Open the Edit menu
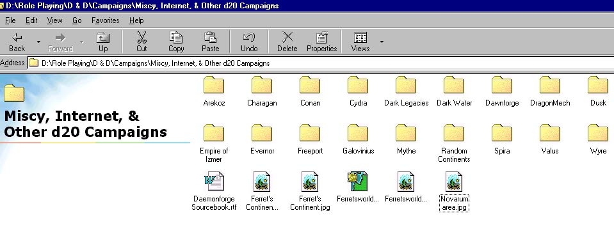Screen dimensions: 614x243 [x=31, y=20]
